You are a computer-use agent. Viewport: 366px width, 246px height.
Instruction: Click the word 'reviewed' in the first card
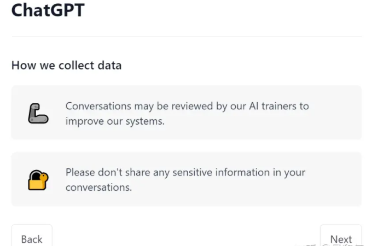tap(192, 106)
